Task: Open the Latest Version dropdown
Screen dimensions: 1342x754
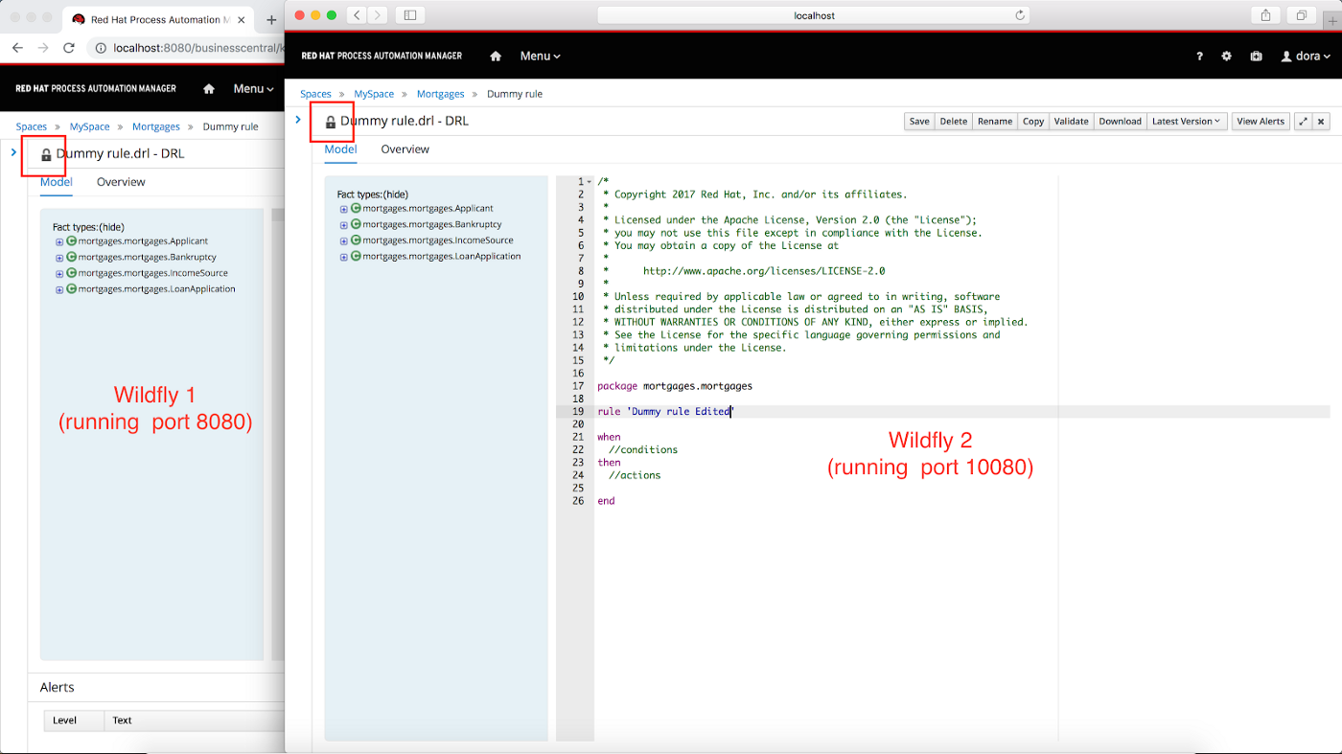Action: pos(1187,122)
